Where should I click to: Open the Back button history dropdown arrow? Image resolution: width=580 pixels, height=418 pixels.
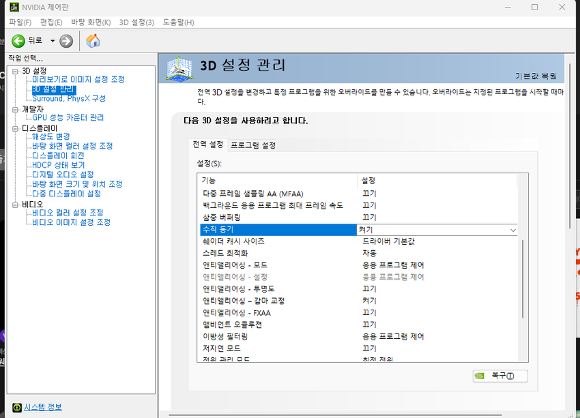pos(53,41)
